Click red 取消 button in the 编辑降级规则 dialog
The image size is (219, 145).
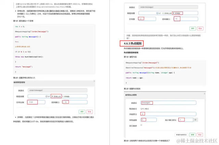point(89,111)
